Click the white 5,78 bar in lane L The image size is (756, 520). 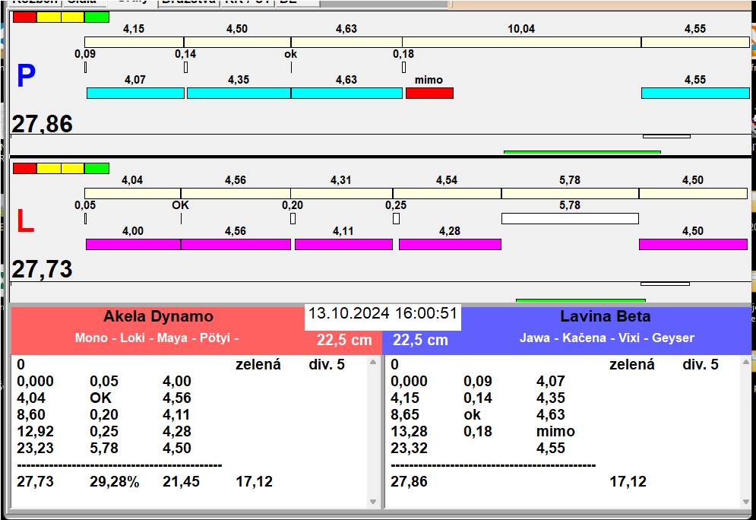pyautogui.click(x=570, y=219)
